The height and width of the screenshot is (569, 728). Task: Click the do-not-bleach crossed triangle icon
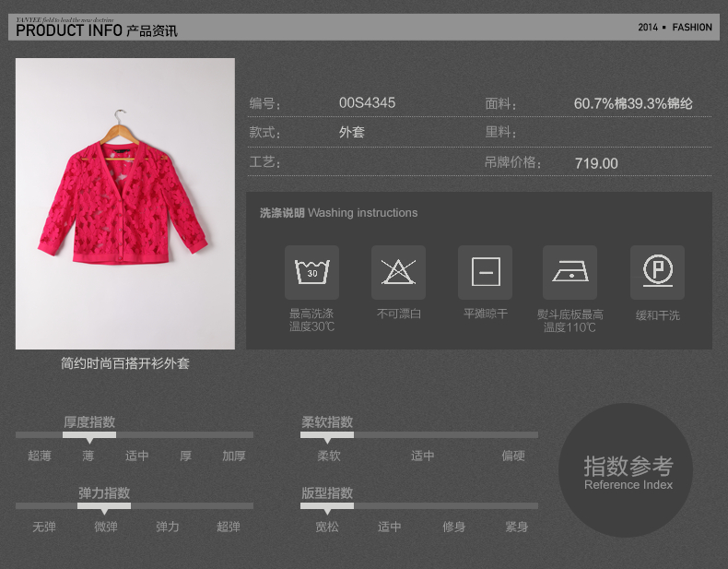(x=398, y=272)
